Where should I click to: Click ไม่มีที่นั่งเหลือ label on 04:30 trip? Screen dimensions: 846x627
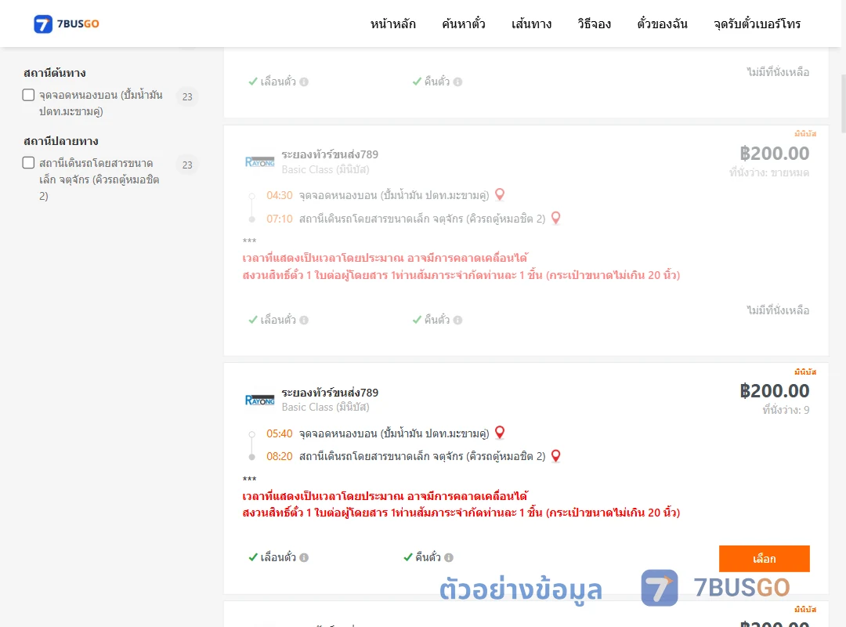(778, 310)
